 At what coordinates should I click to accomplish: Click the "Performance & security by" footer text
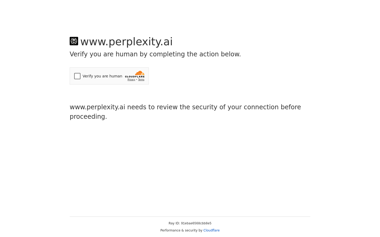pos(181,230)
